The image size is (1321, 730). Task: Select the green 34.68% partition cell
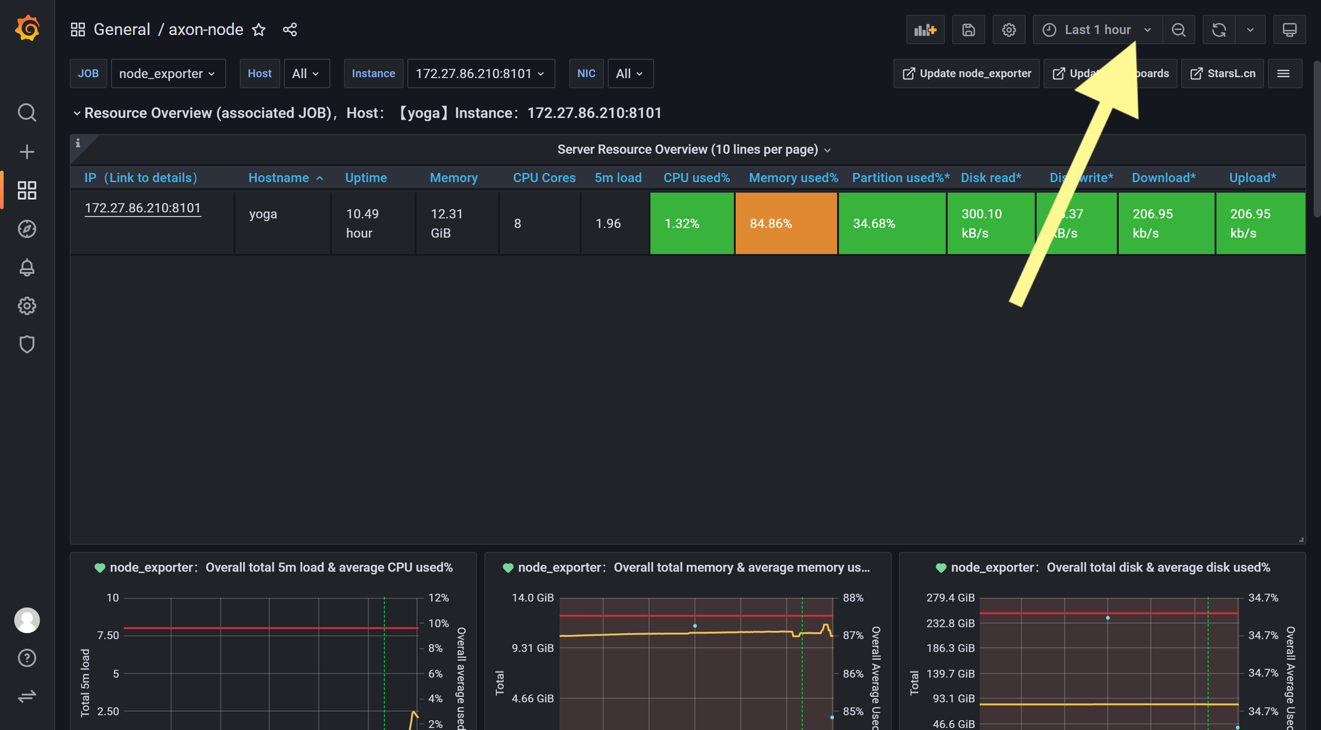[x=892, y=223]
